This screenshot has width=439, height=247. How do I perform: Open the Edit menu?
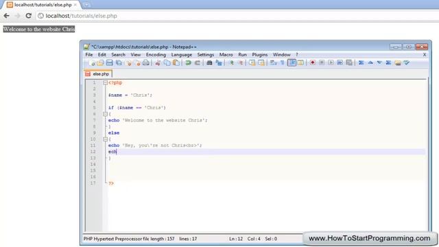pos(102,55)
